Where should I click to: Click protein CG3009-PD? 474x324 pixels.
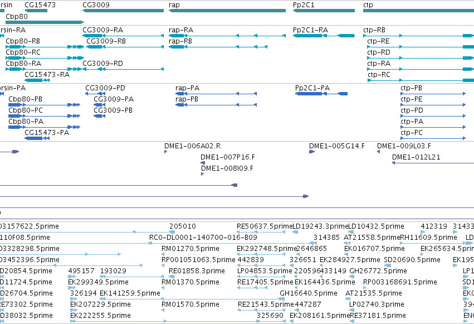point(105,88)
